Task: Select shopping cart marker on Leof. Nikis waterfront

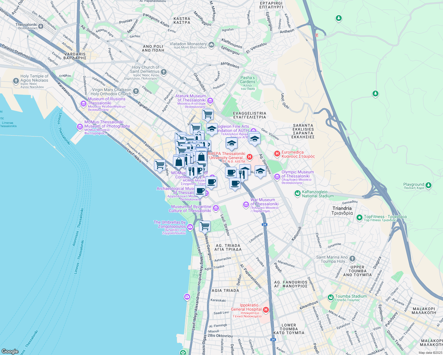Action: pyautogui.click(x=160, y=165)
